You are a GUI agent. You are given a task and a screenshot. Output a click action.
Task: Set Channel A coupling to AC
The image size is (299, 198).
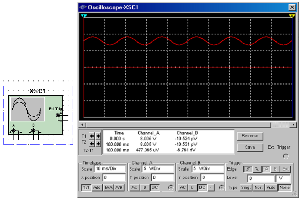point(134,187)
